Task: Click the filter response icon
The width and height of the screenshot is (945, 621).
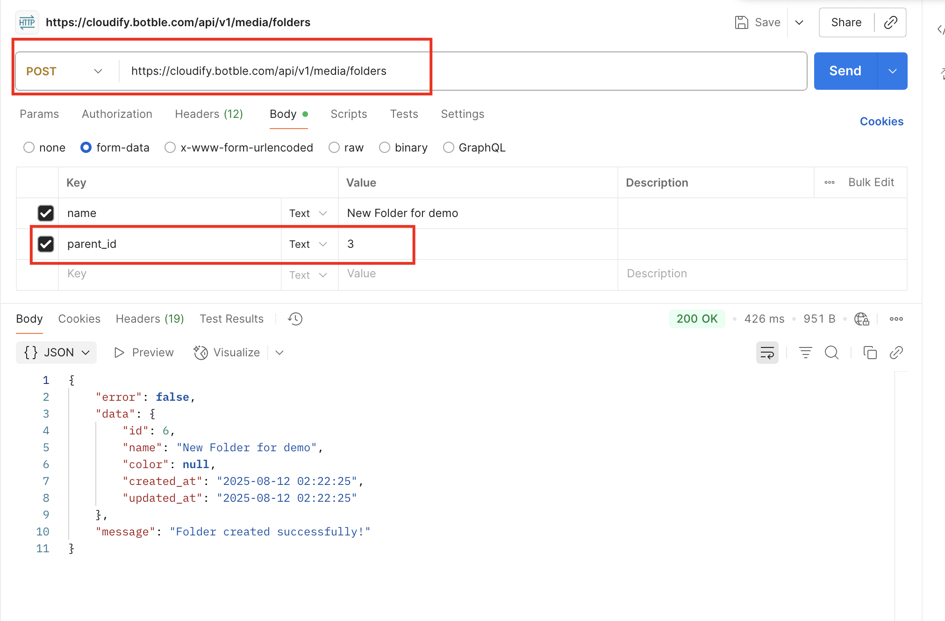Action: 805,353
